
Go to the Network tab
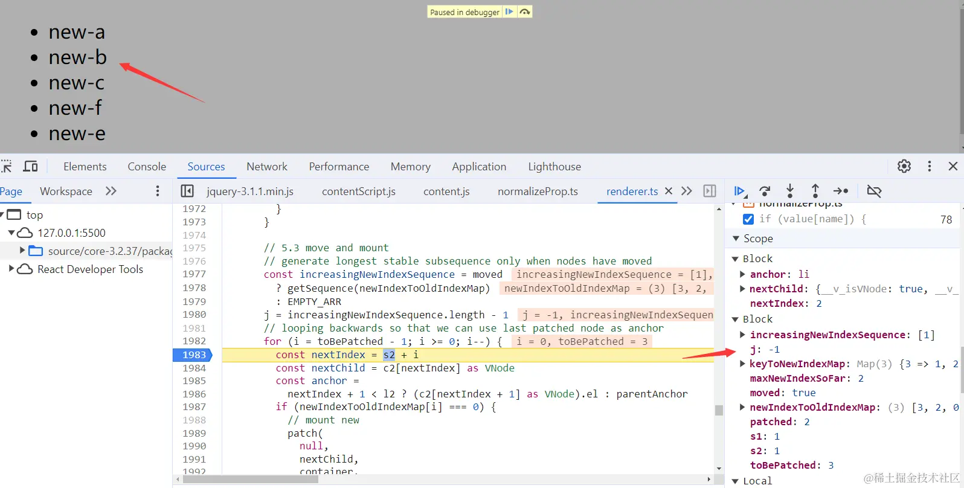(267, 166)
